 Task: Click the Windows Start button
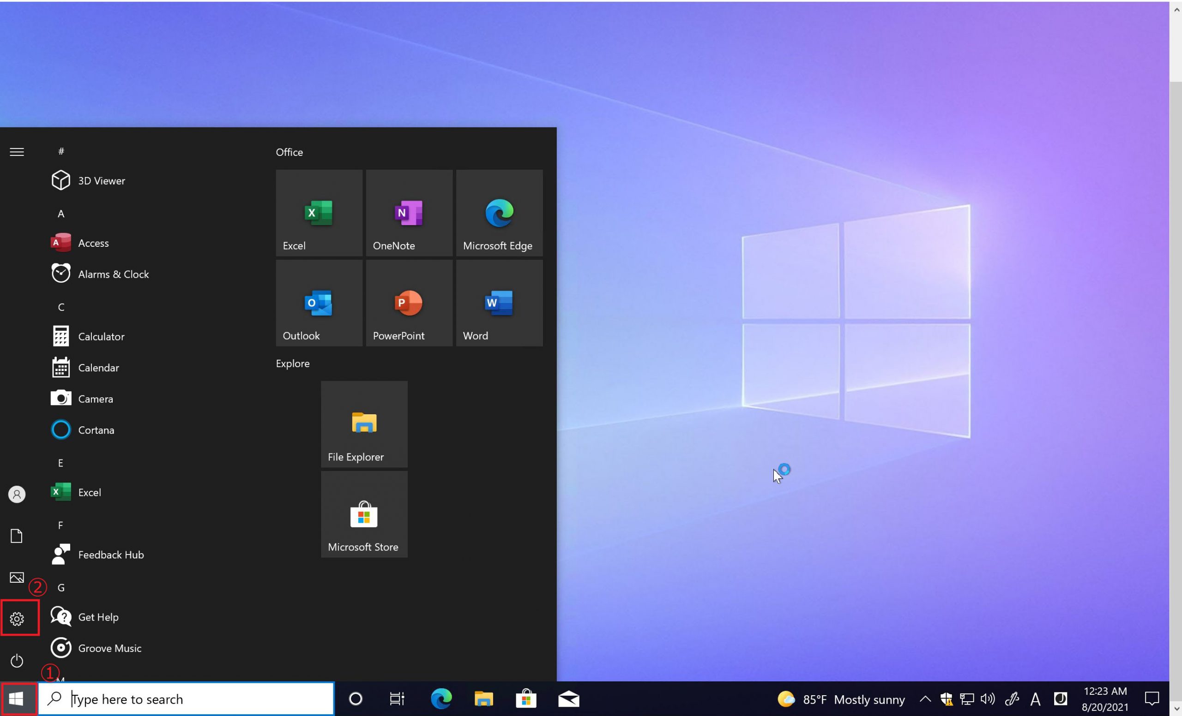(x=17, y=699)
